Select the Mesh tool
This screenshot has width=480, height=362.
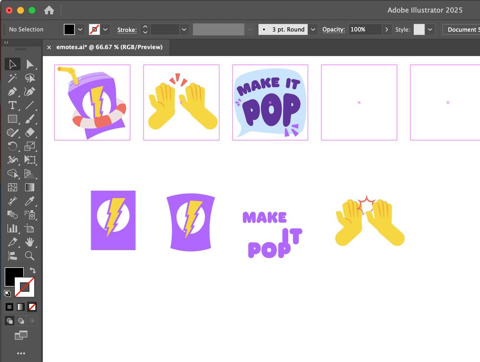(x=12, y=187)
